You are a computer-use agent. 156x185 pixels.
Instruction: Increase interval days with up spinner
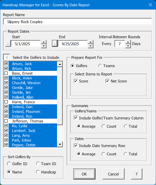coord(128,42)
